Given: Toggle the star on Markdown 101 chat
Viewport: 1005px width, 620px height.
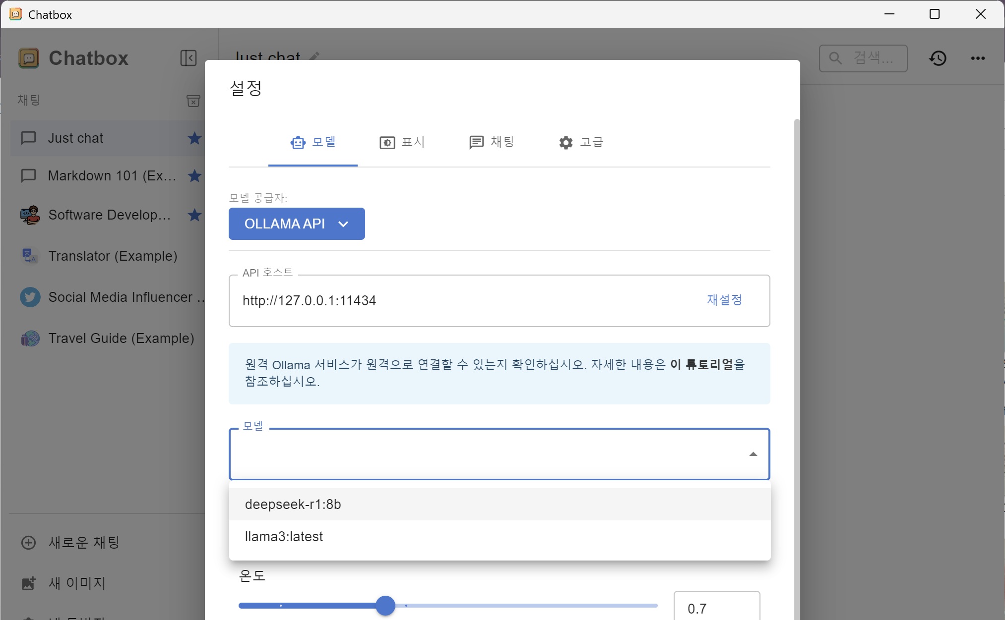Looking at the screenshot, I should click(x=194, y=176).
